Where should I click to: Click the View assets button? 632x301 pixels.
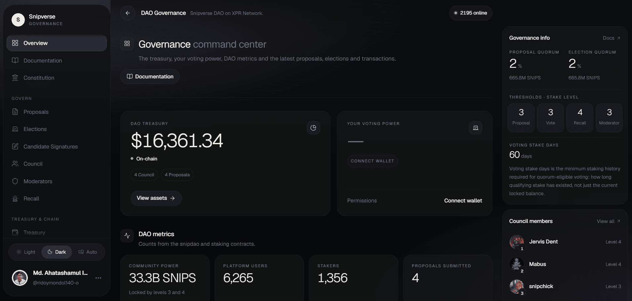(156, 198)
